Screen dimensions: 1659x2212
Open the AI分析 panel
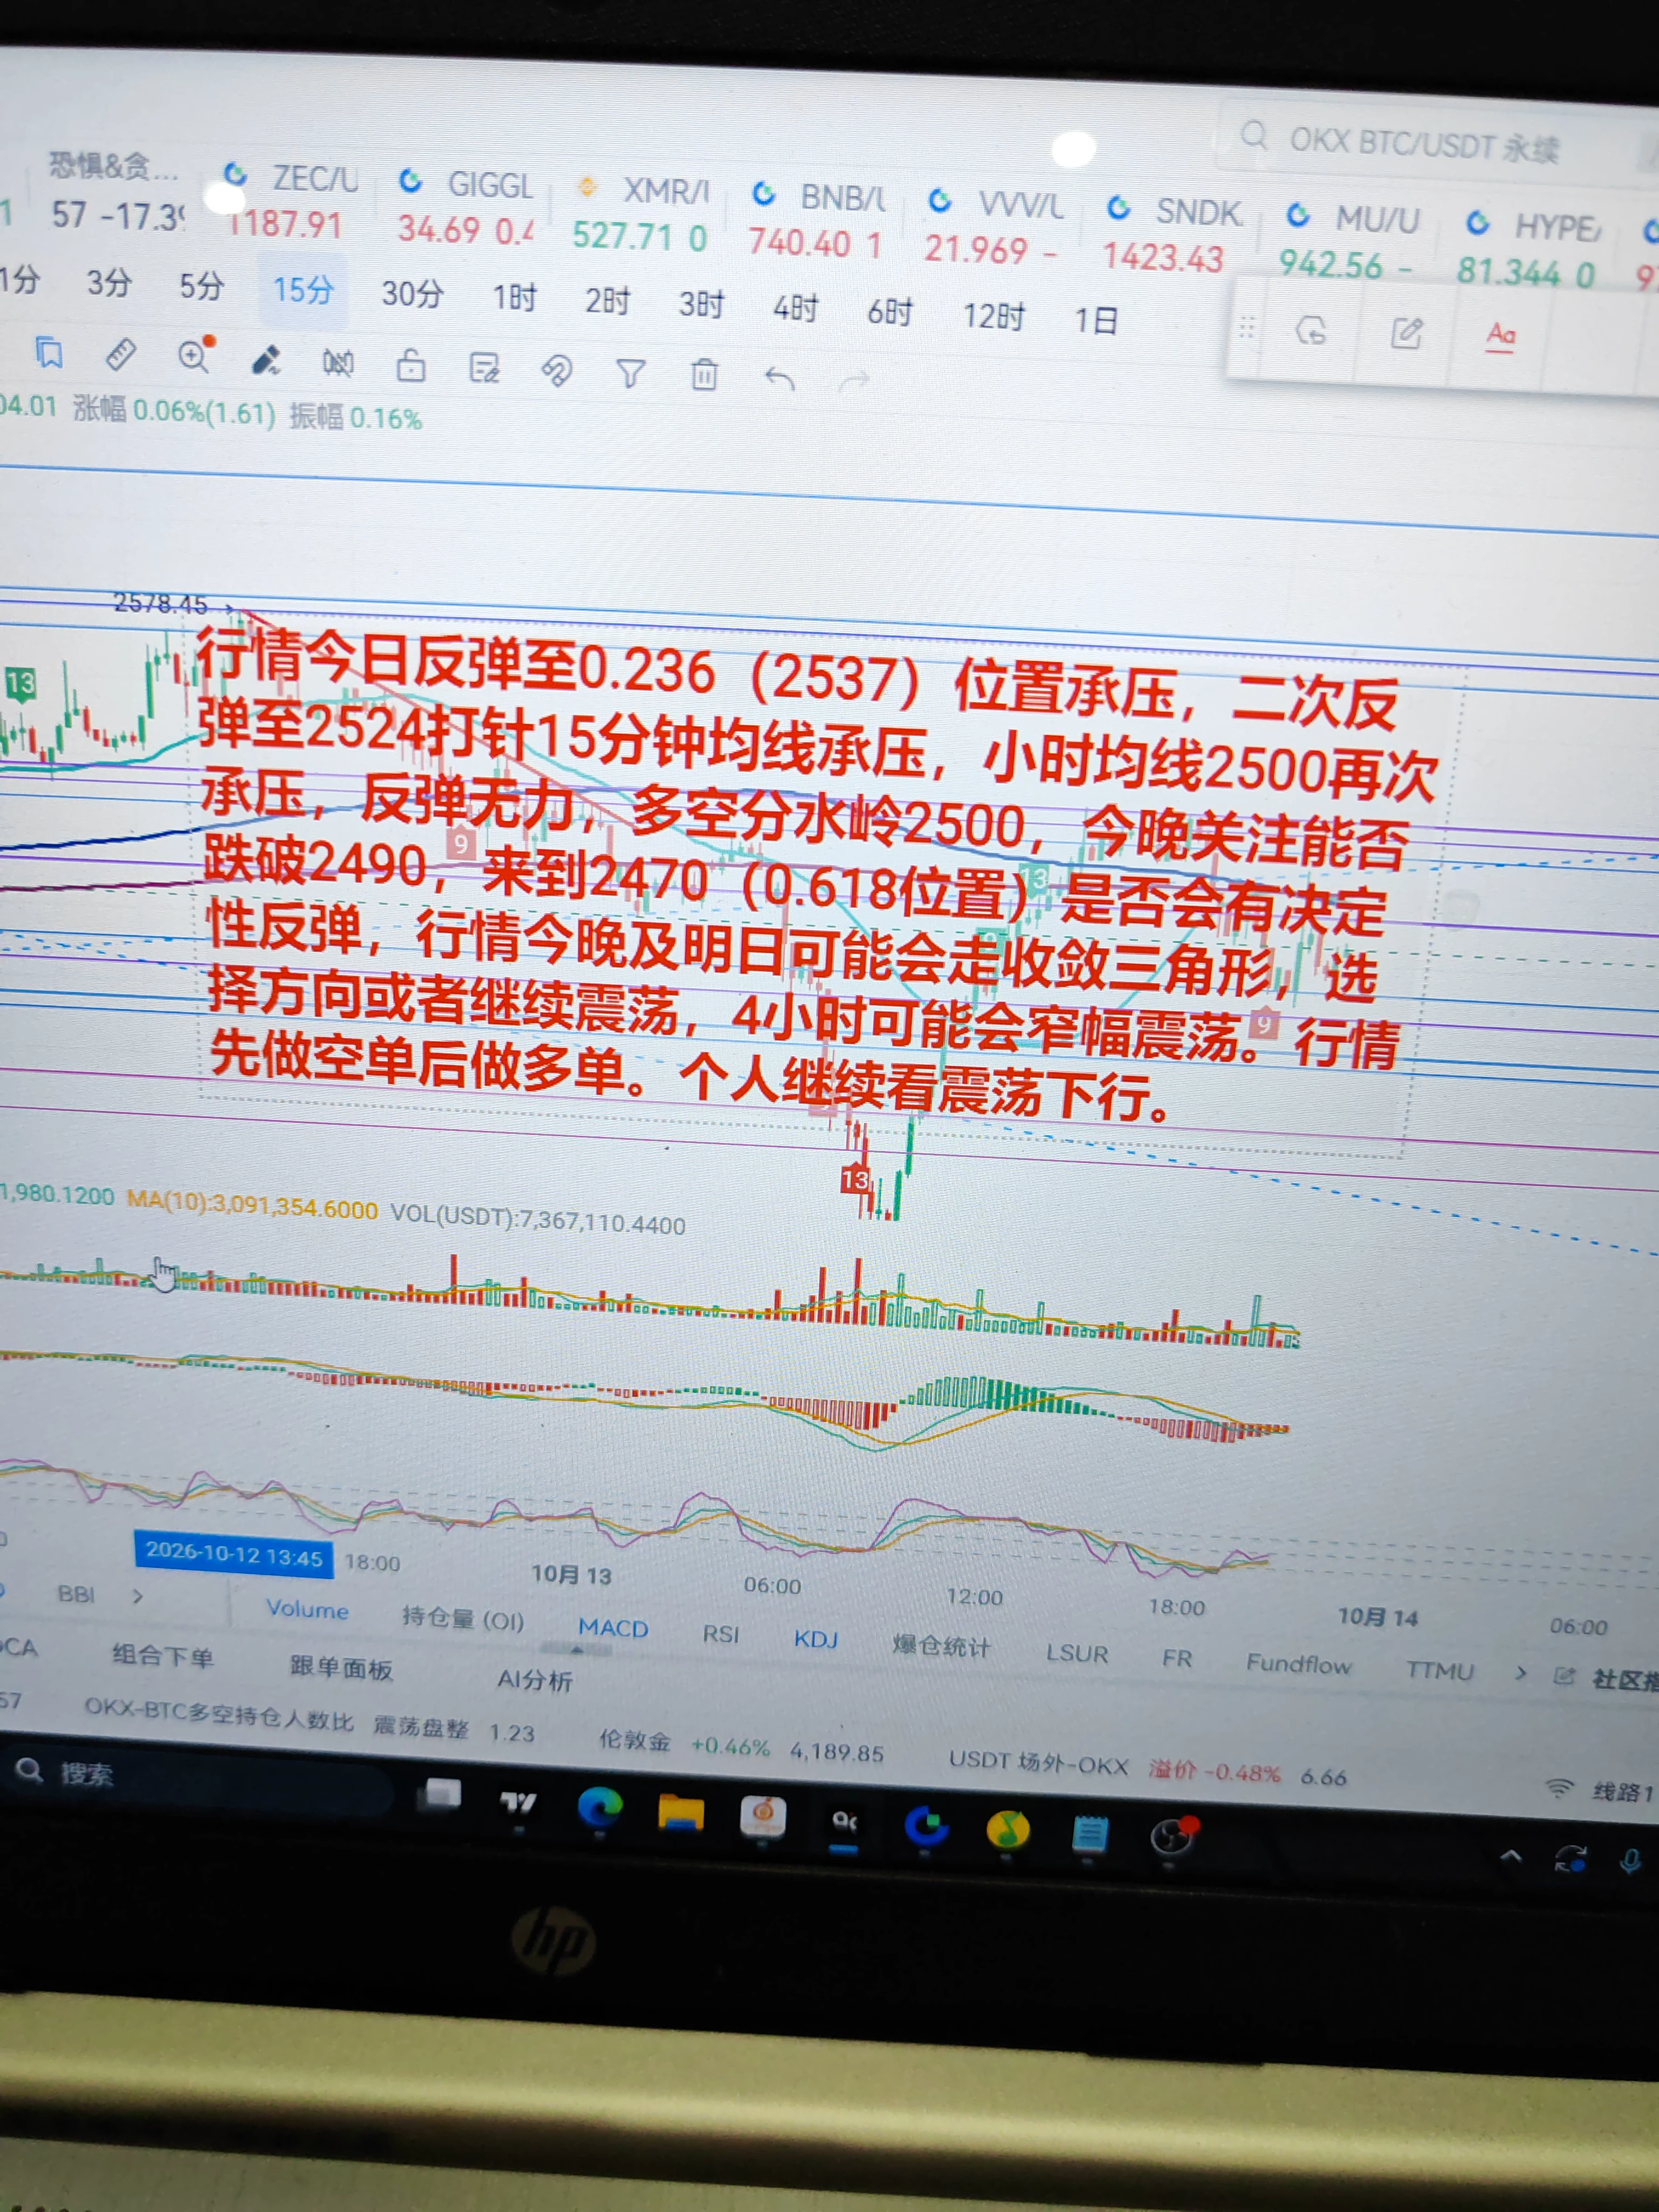(535, 1679)
